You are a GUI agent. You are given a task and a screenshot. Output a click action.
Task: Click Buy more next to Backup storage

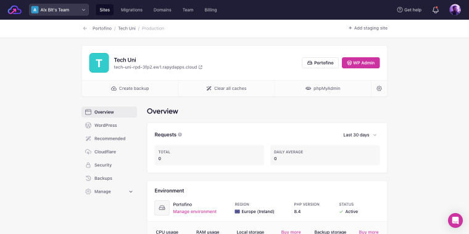tap(368, 232)
